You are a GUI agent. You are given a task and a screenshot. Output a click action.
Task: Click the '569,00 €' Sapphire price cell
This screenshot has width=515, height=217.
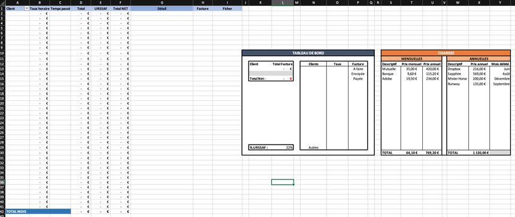click(x=479, y=74)
